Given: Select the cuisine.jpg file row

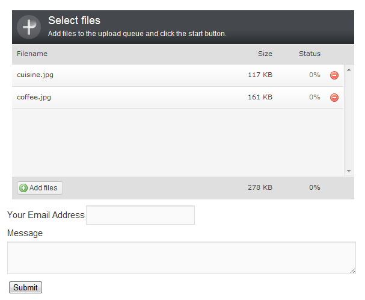Looking at the screenshot, I should 177,75.
